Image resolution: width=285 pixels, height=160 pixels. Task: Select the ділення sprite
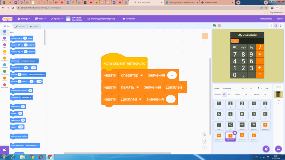click(253, 137)
